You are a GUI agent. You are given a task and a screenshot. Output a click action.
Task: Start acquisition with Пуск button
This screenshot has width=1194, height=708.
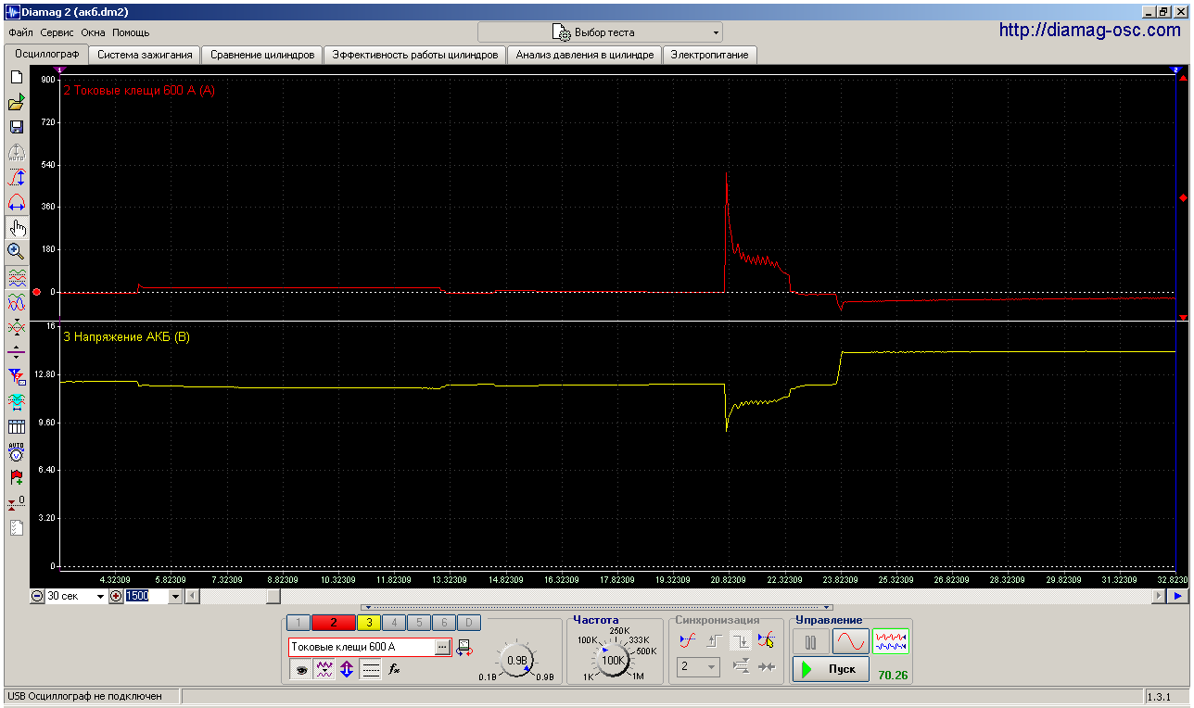[831, 669]
